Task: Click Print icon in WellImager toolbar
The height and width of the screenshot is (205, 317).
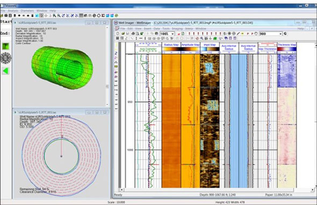Action: click(x=133, y=33)
